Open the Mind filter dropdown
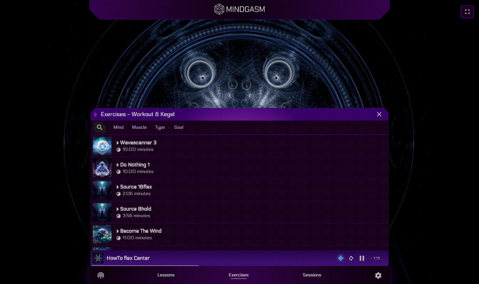Viewport: 479px width, 284px height. (x=119, y=127)
